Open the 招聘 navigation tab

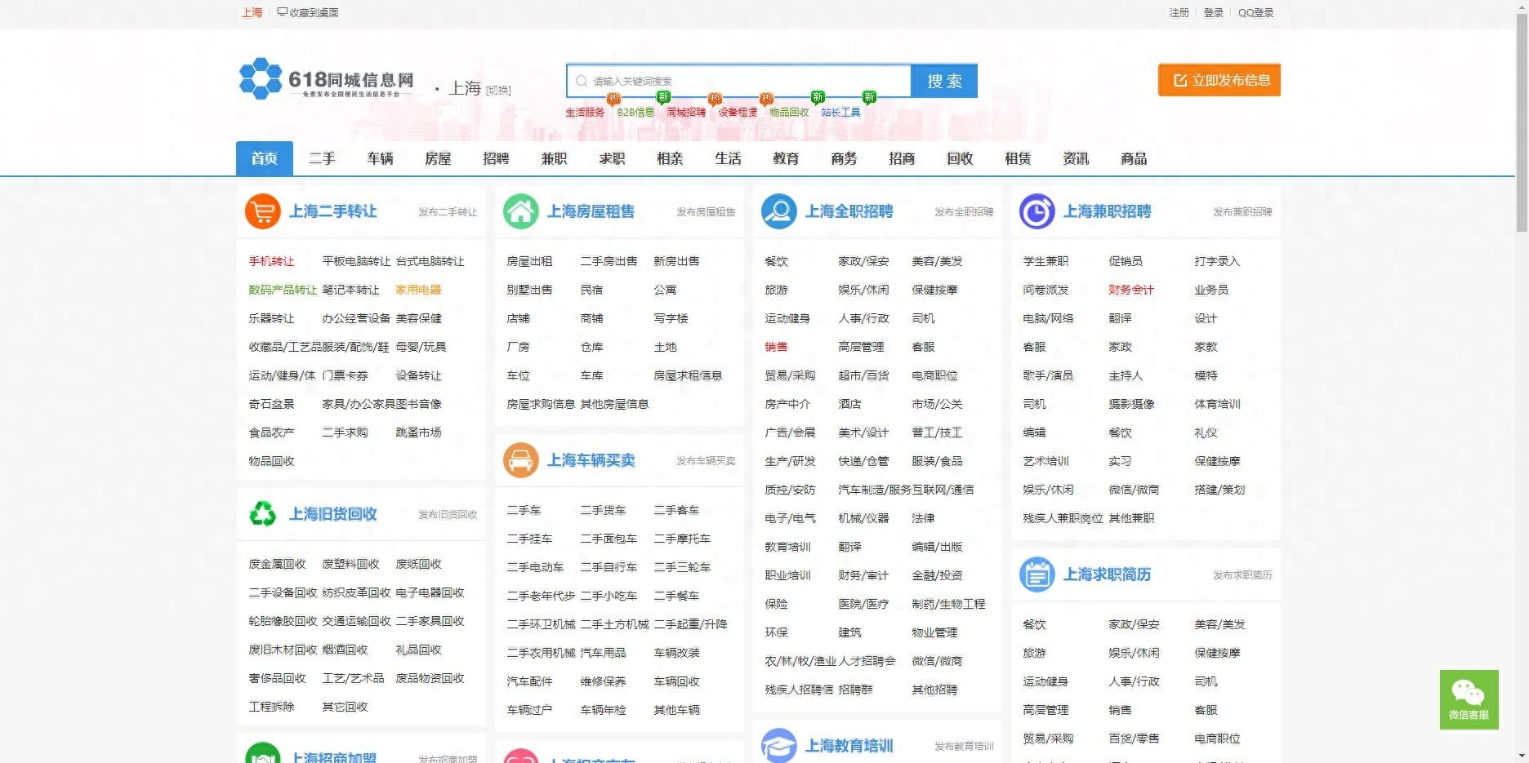(496, 158)
